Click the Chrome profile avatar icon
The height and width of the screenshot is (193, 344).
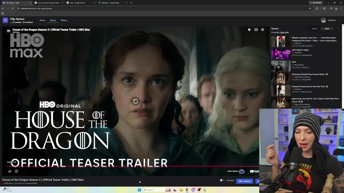point(336,8)
